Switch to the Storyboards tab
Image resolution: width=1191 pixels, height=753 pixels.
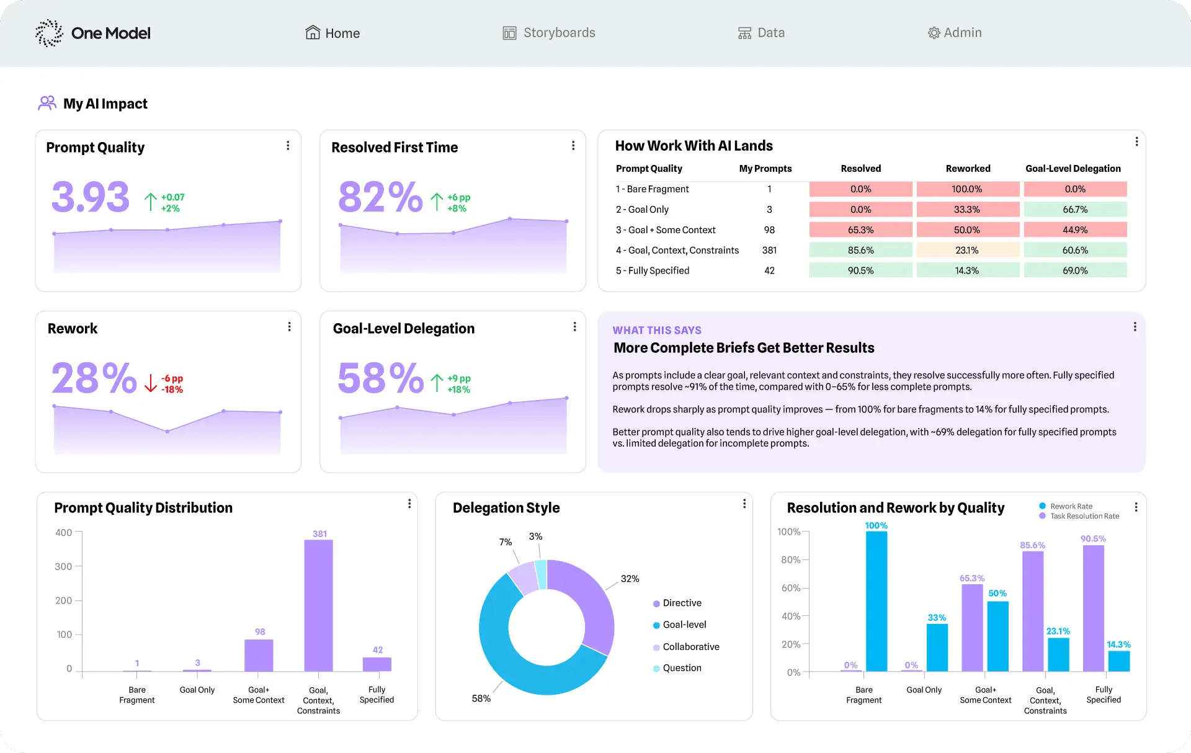[x=549, y=33]
